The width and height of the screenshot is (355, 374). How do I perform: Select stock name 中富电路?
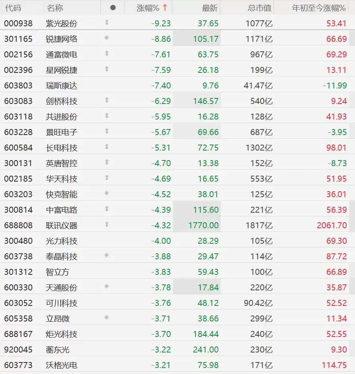[61, 210]
